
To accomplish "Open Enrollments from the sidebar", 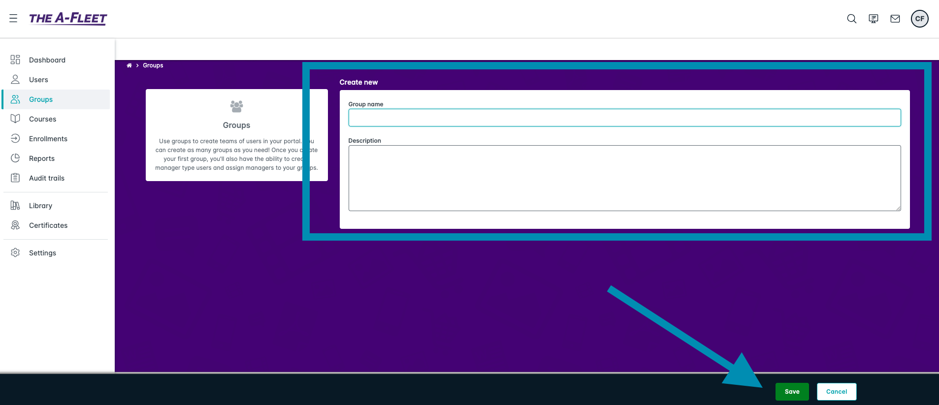I will click(48, 139).
